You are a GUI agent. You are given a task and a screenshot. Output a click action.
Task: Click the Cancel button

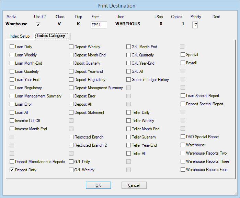134,185
